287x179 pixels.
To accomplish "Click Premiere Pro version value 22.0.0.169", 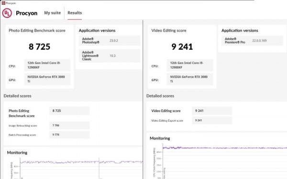I will click(x=259, y=41).
